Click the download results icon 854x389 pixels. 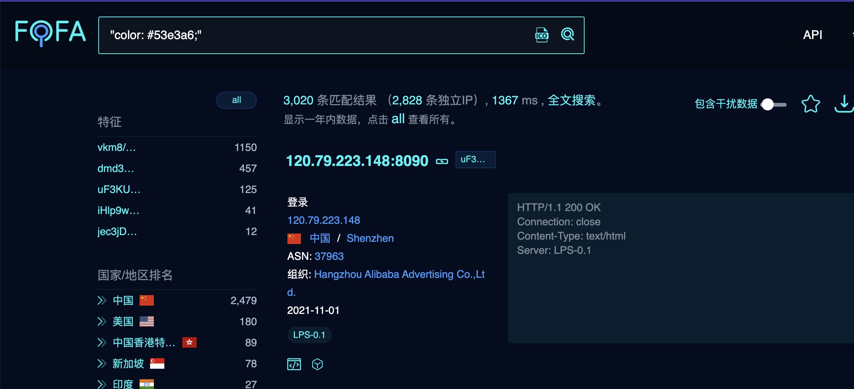point(843,104)
